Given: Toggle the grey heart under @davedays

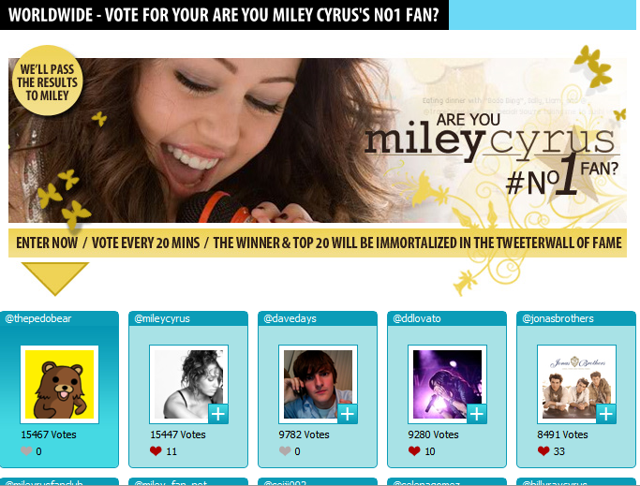Looking at the screenshot, I should (x=285, y=451).
